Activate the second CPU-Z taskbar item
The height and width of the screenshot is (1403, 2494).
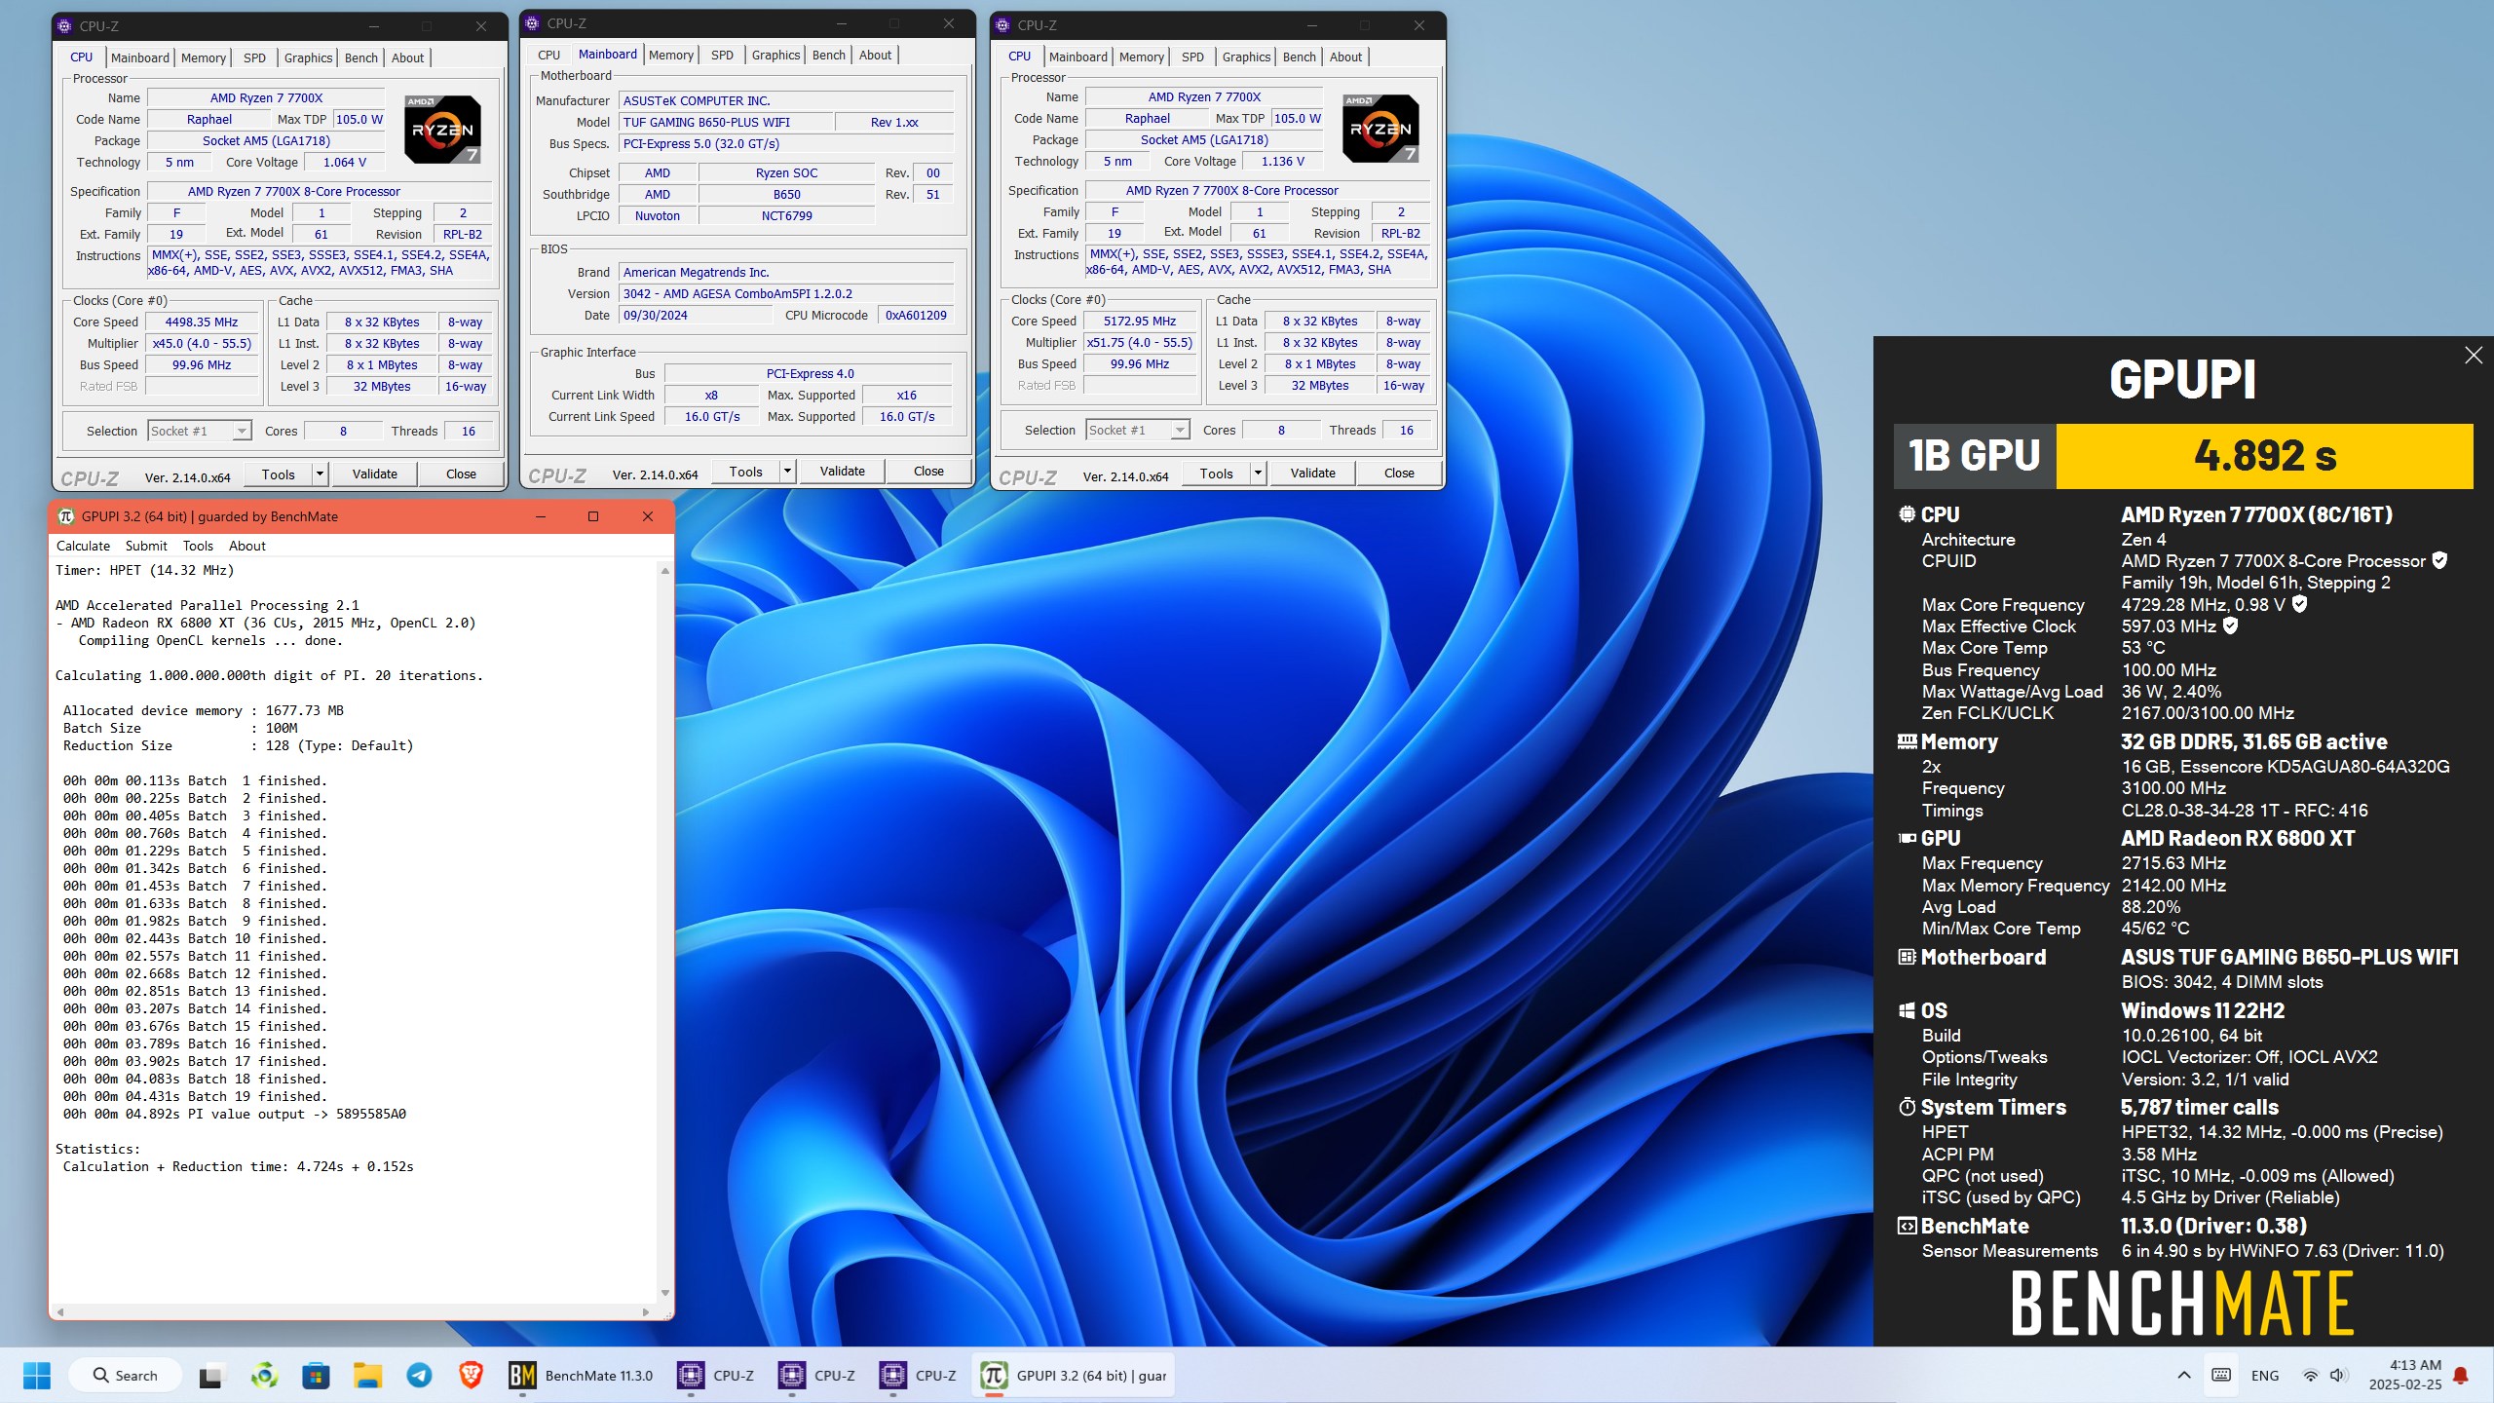click(x=817, y=1376)
